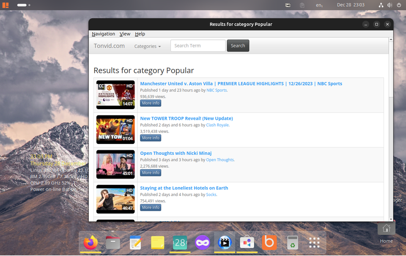Screen dimensions: 406x256
Task: Click the Search button
Action: [x=238, y=46]
